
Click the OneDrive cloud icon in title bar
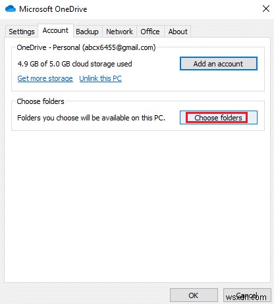click(x=11, y=9)
